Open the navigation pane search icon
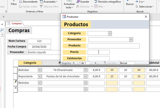Viewport: 160px width, 108px height. pos(2,30)
